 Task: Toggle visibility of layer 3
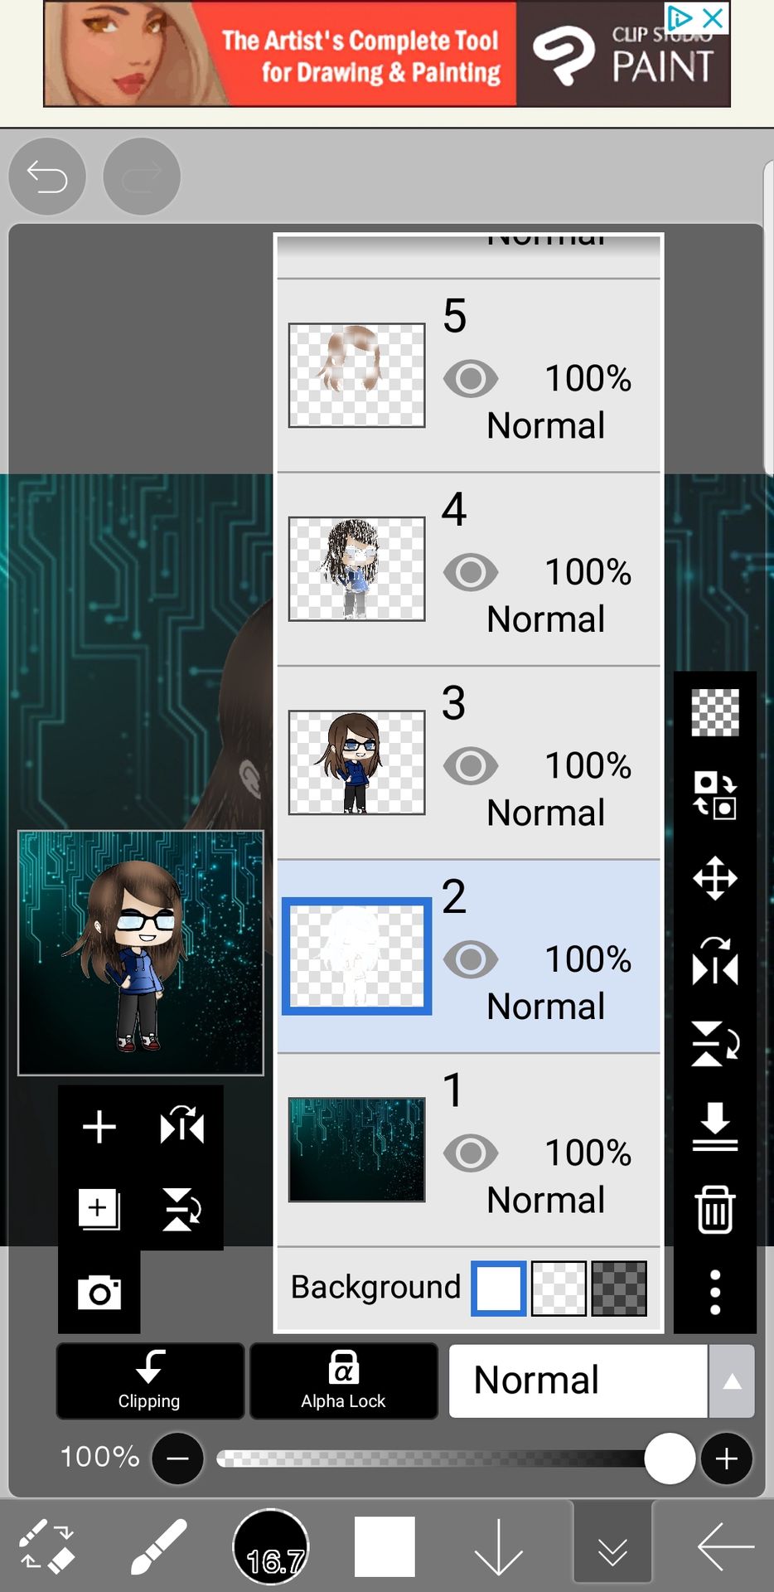(x=471, y=765)
